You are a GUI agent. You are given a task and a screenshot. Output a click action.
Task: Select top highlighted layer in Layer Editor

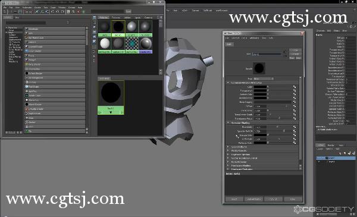click(335, 158)
